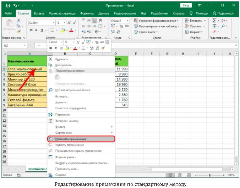Open the Общий number format dropdown
Screen dimensions: 240x188
coord(127,21)
